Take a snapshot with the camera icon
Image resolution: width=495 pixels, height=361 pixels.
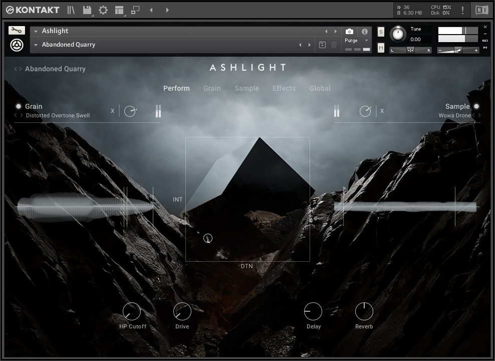[x=349, y=32]
